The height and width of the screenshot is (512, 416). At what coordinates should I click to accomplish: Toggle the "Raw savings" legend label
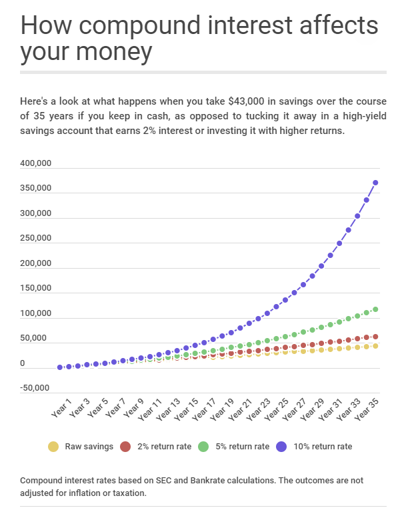89,446
